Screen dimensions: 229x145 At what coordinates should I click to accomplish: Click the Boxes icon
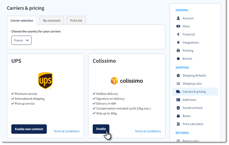(178, 116)
